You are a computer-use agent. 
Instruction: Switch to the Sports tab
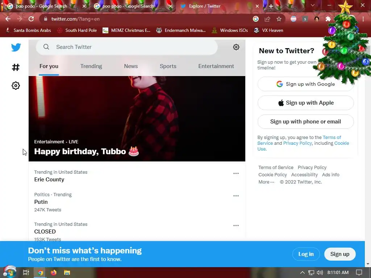tap(168, 66)
